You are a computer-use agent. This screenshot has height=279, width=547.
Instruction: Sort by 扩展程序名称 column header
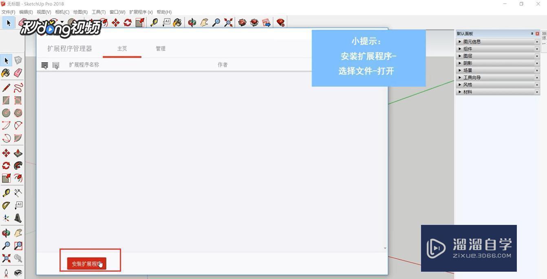(84, 65)
